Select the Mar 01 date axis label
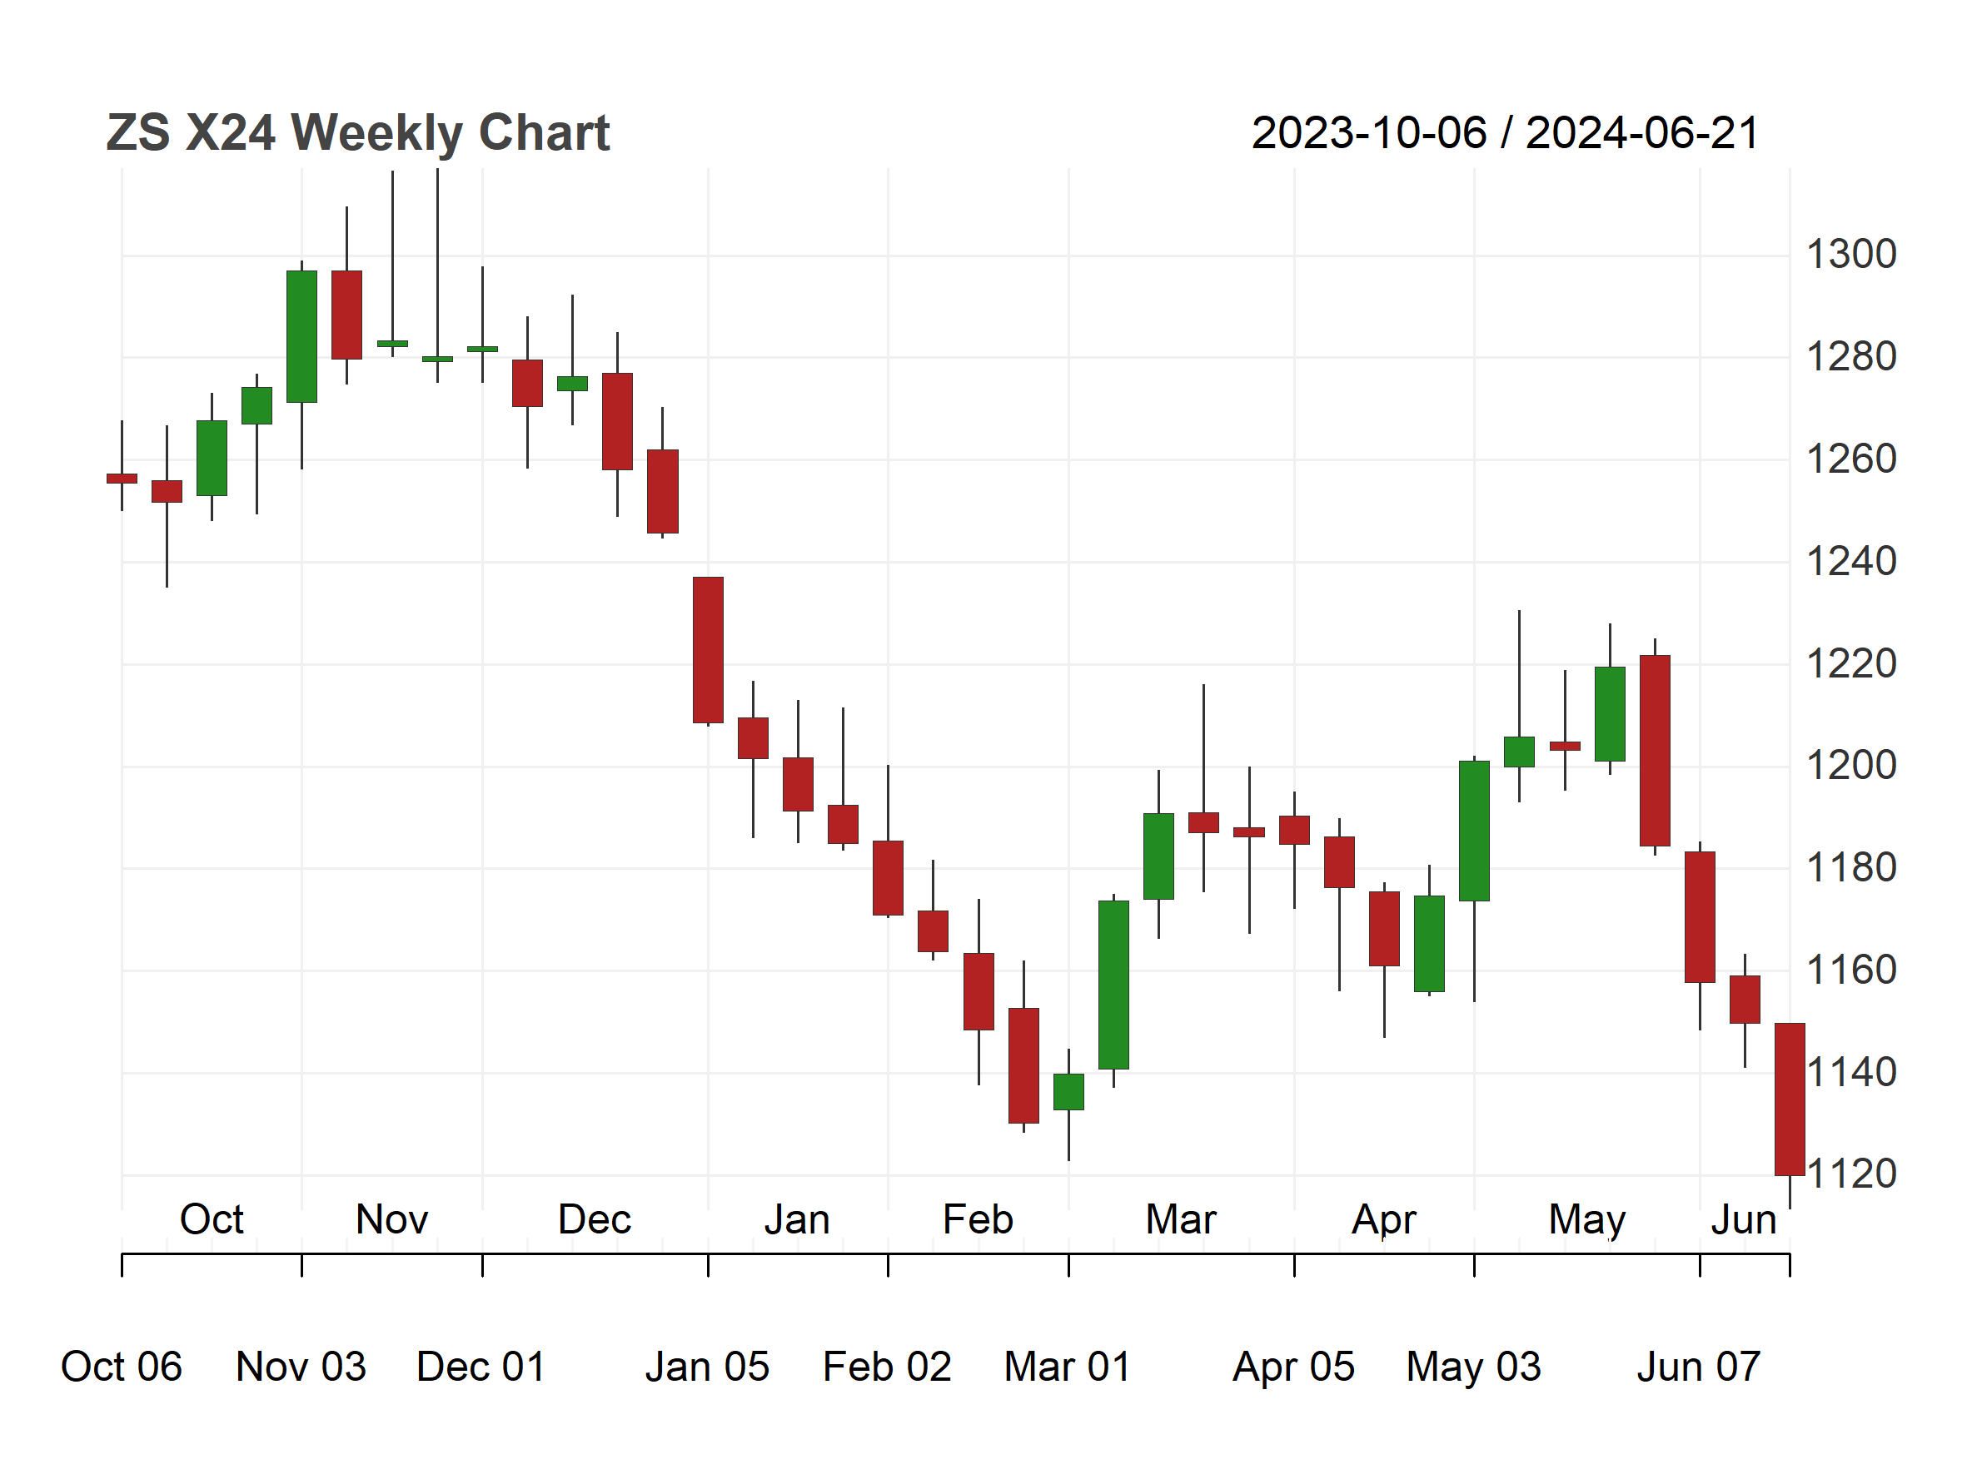This screenshot has height=1474, width=1967. 1067,1367
